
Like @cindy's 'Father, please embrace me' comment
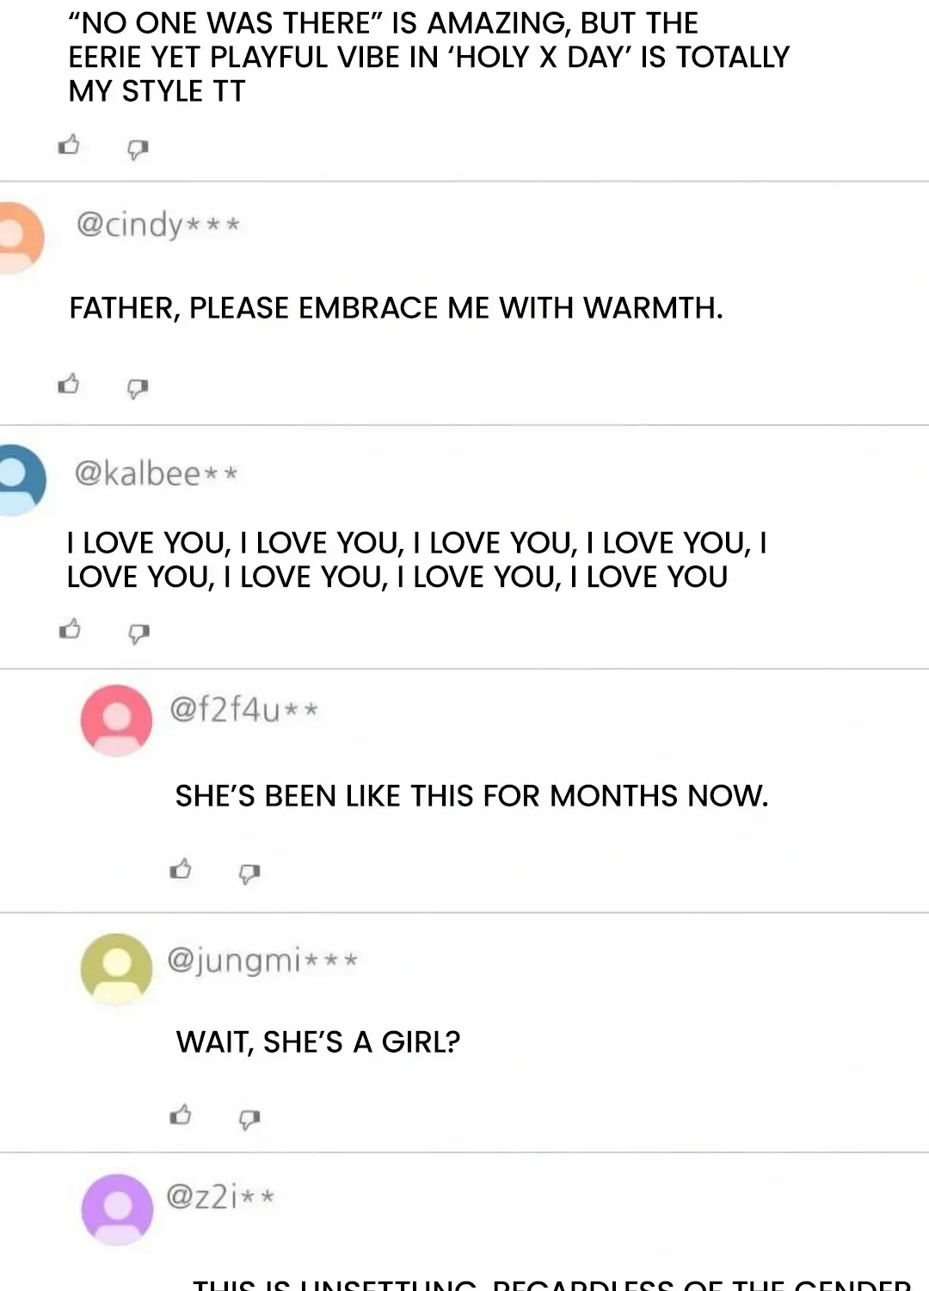tap(69, 384)
